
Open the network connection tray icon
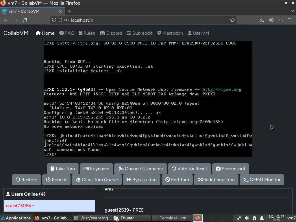click(239, 218)
